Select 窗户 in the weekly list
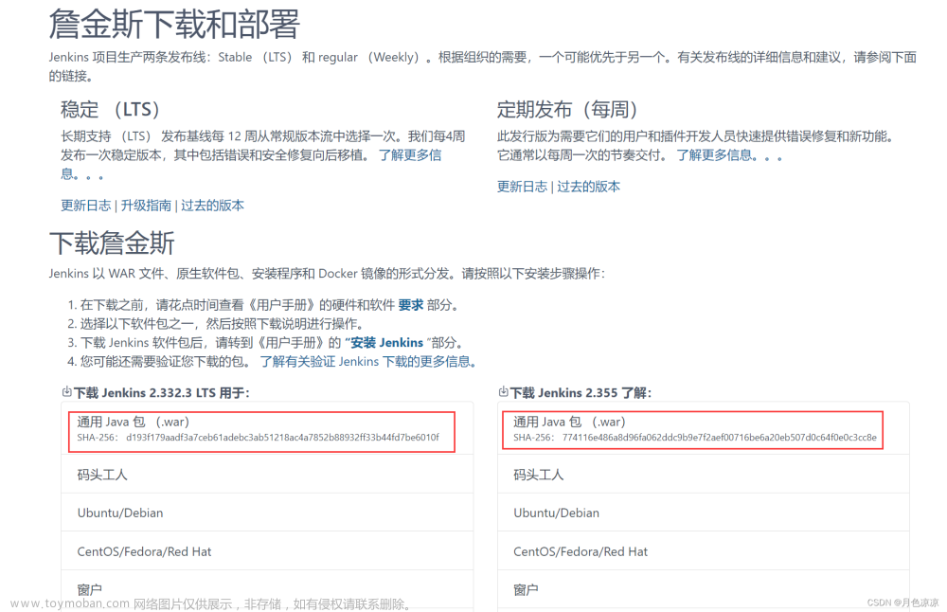The image size is (947, 612). [x=703, y=589]
